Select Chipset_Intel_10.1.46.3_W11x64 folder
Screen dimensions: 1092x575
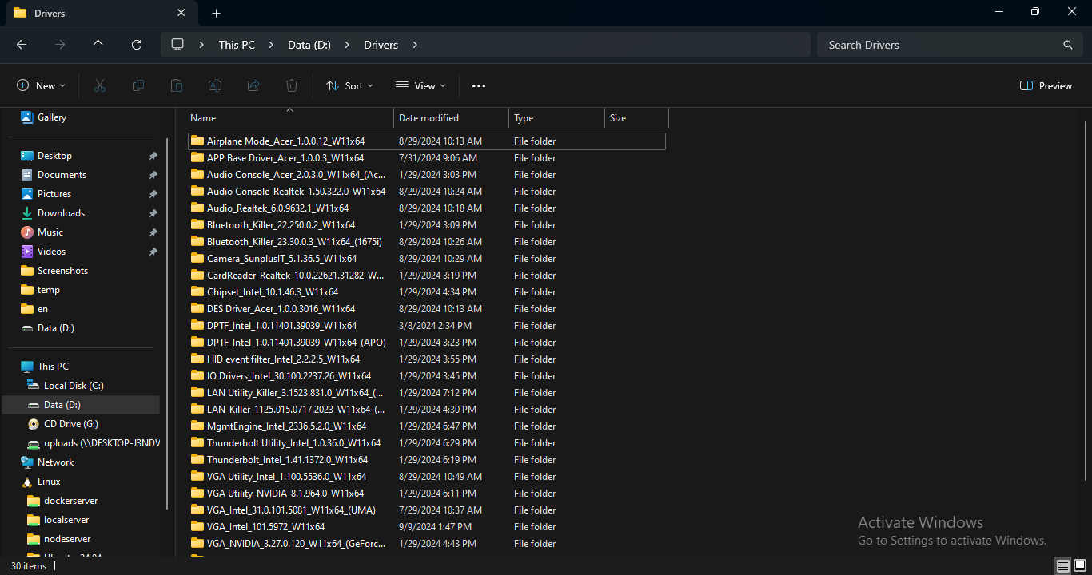426,292
